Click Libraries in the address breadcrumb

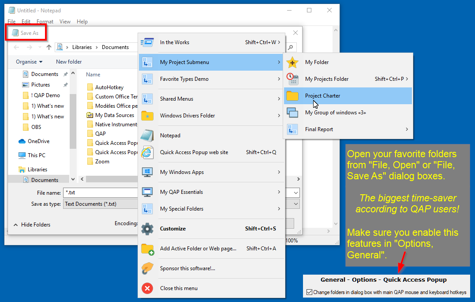(x=82, y=47)
